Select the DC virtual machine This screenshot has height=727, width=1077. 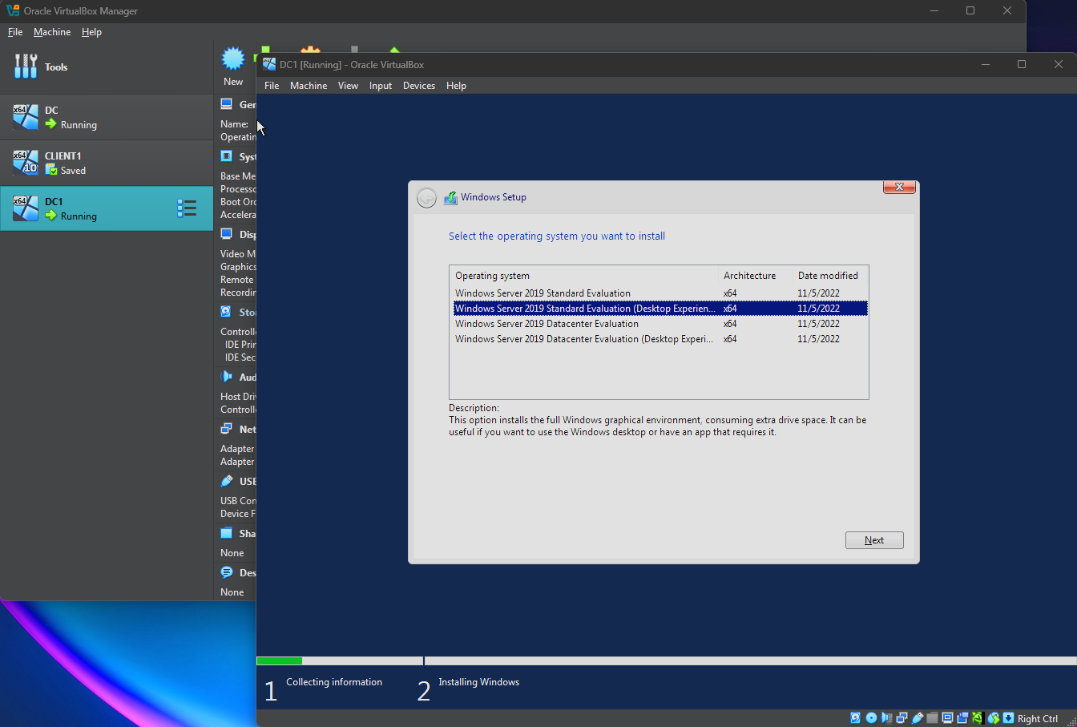[x=107, y=117]
